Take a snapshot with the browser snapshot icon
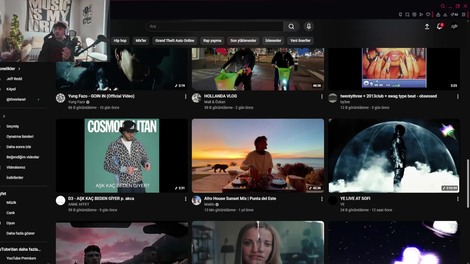 pos(407,15)
